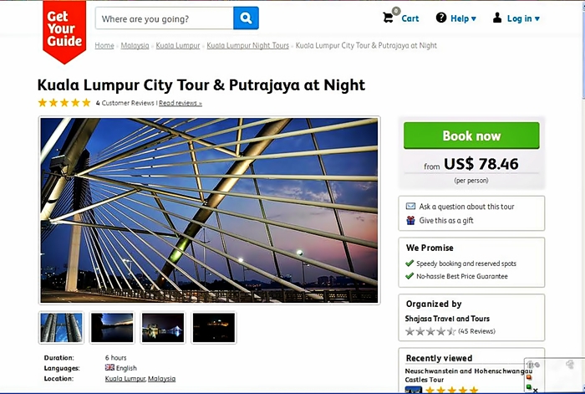This screenshot has width=585, height=394.
Task: Open the Kuala Lumpur Night Tours breadcrumb
Action: coord(248,46)
